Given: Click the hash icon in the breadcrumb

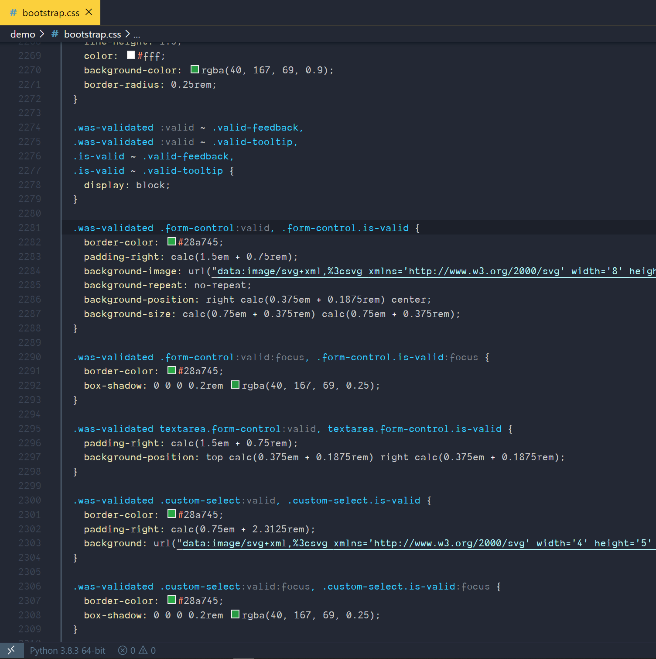Looking at the screenshot, I should tap(55, 34).
